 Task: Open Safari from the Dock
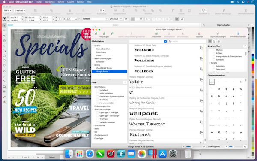click(x=90, y=154)
